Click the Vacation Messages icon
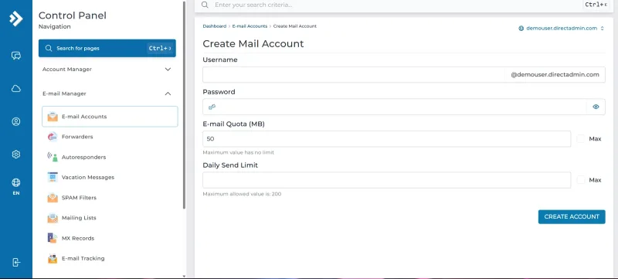 (x=53, y=177)
